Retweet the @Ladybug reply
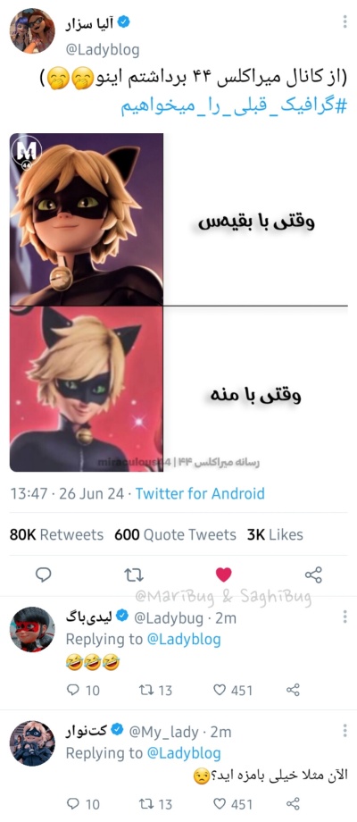 coord(155,691)
